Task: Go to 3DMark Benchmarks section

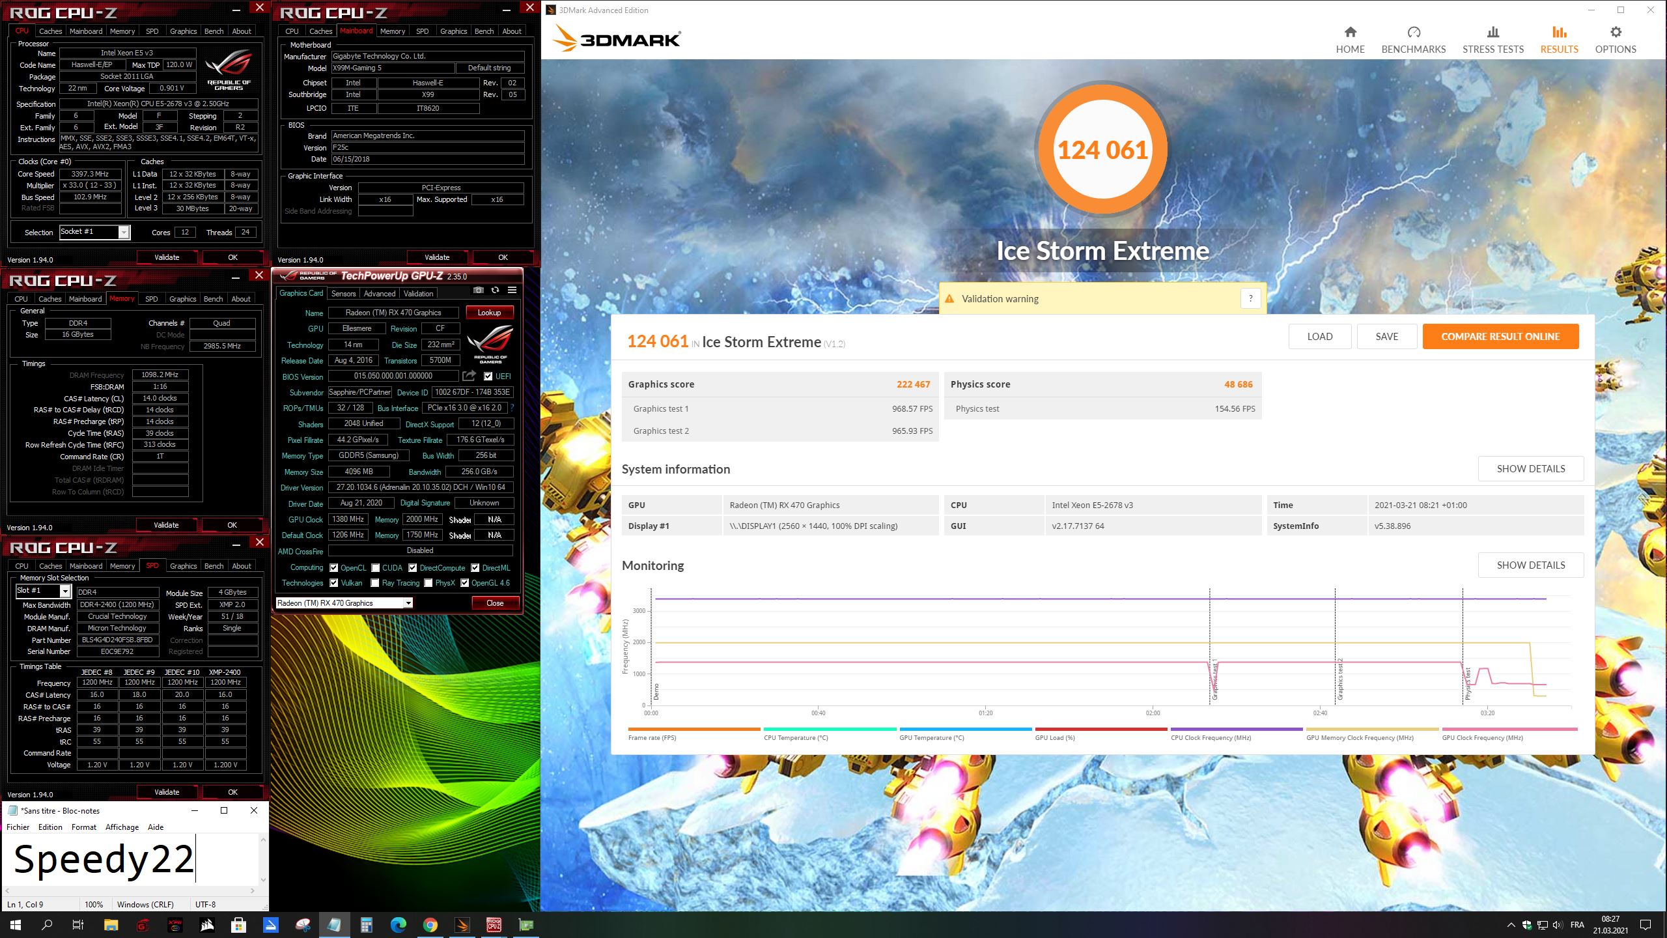Action: coord(1413,40)
